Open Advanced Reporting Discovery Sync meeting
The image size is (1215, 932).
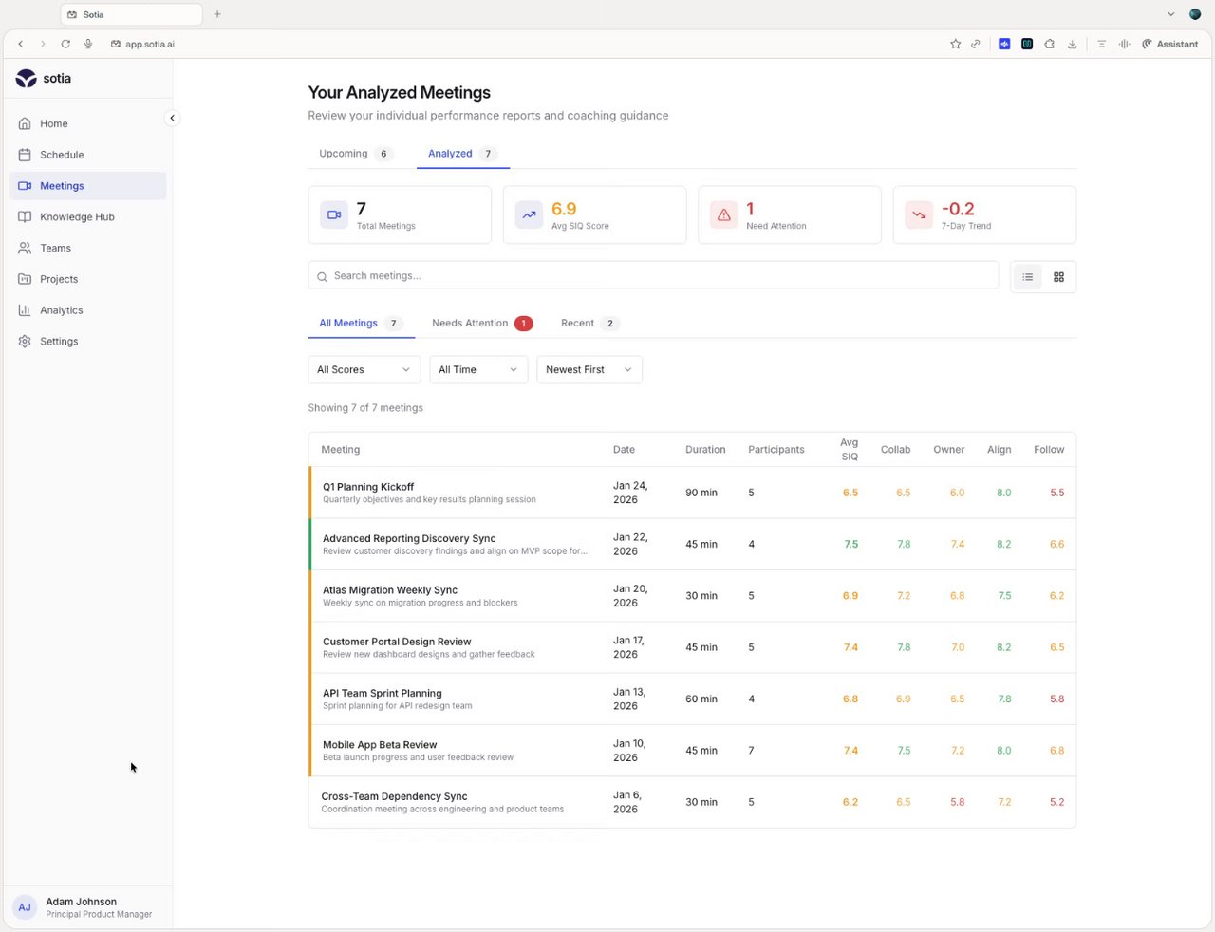(693, 545)
